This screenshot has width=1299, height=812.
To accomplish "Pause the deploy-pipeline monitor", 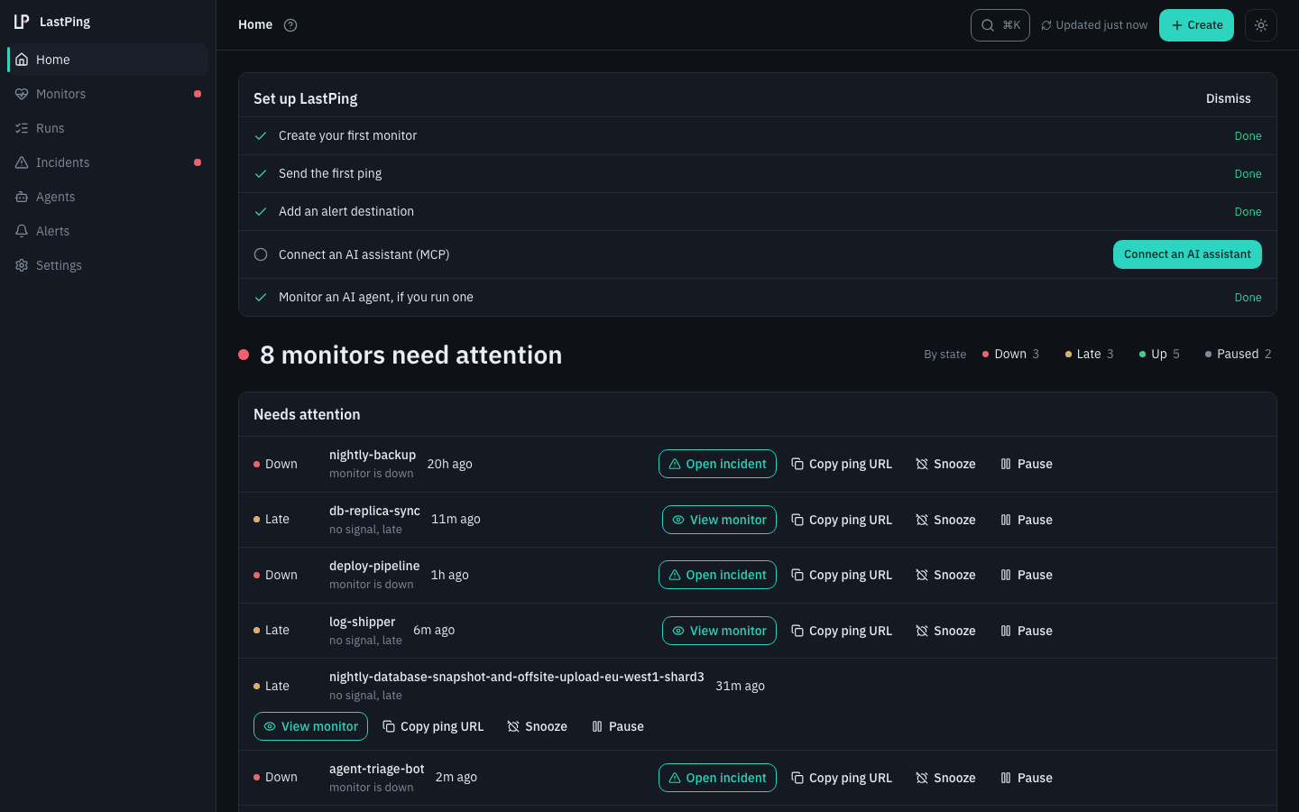I will 1027,575.
